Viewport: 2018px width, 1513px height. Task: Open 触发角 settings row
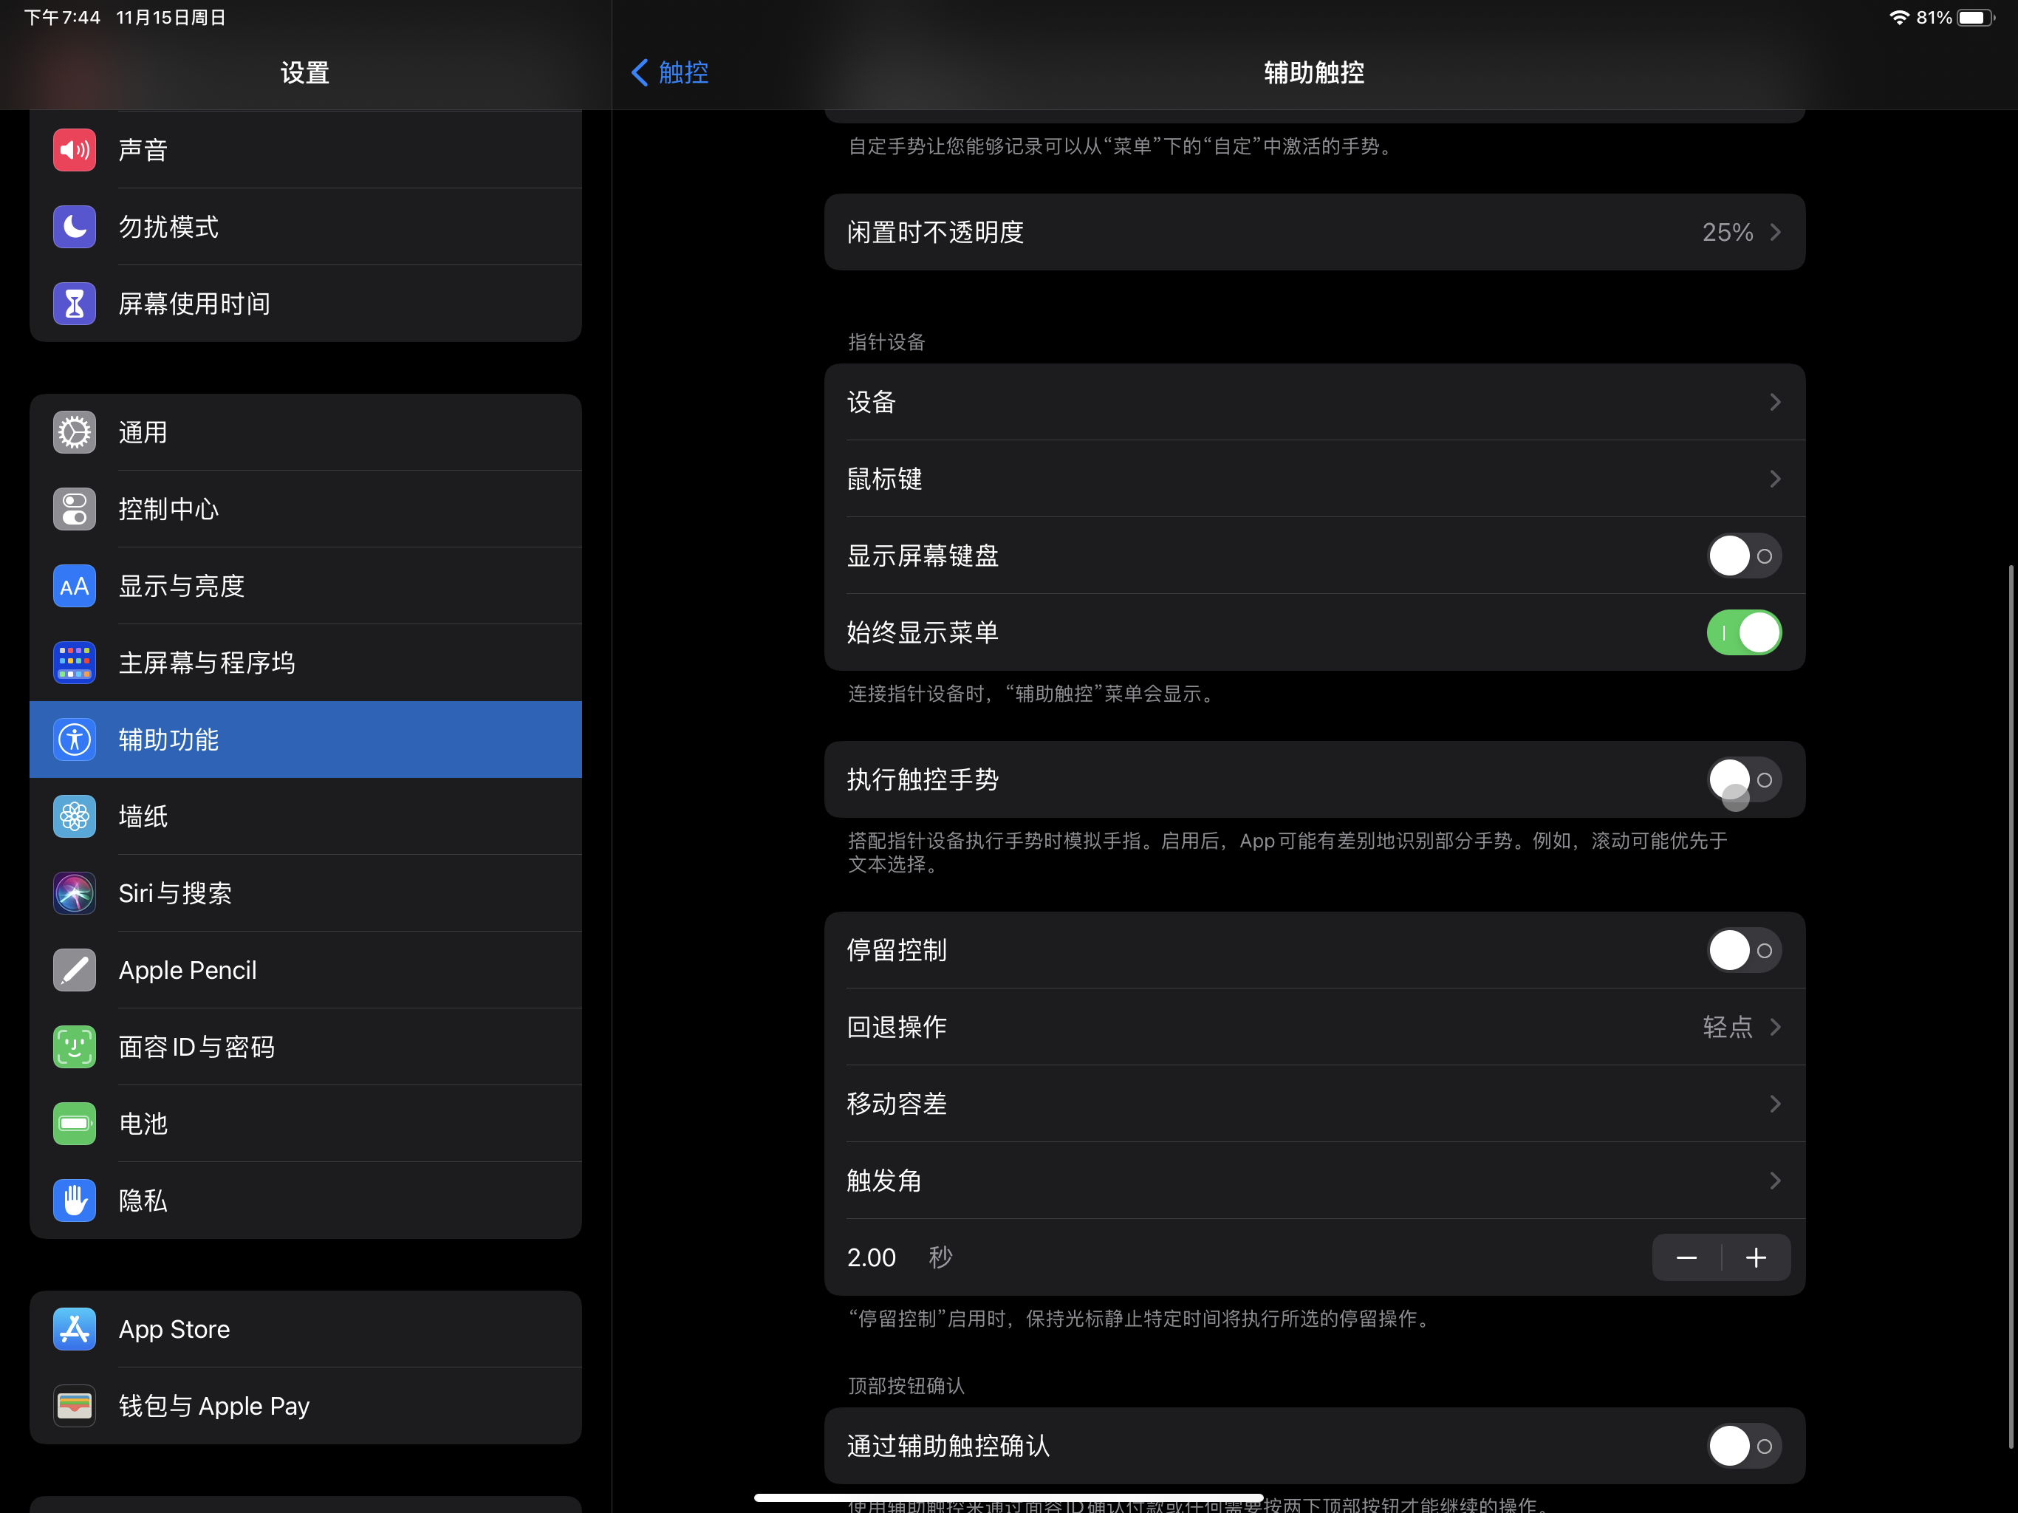tap(1314, 1180)
